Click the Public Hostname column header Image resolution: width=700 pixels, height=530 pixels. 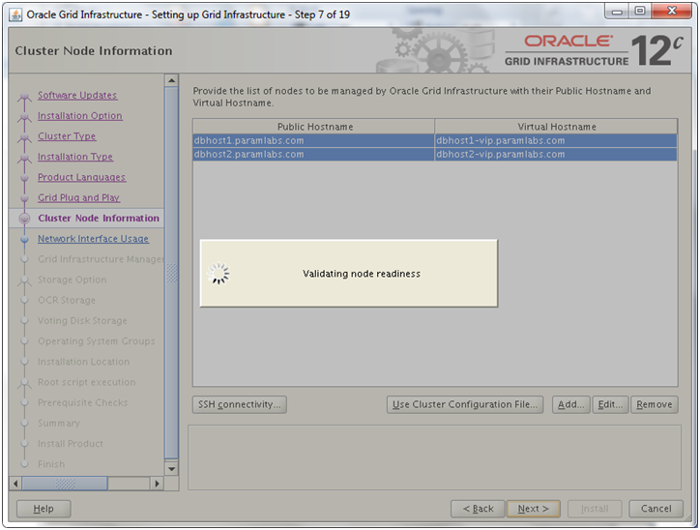[314, 127]
